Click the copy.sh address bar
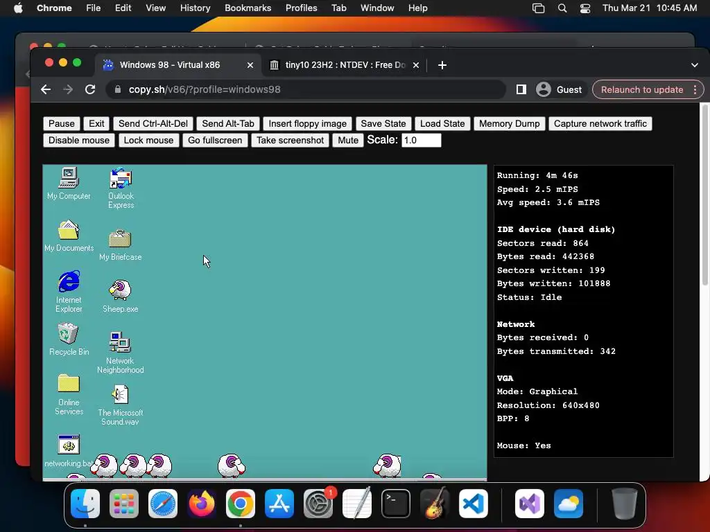The height and width of the screenshot is (532, 710). (306, 89)
